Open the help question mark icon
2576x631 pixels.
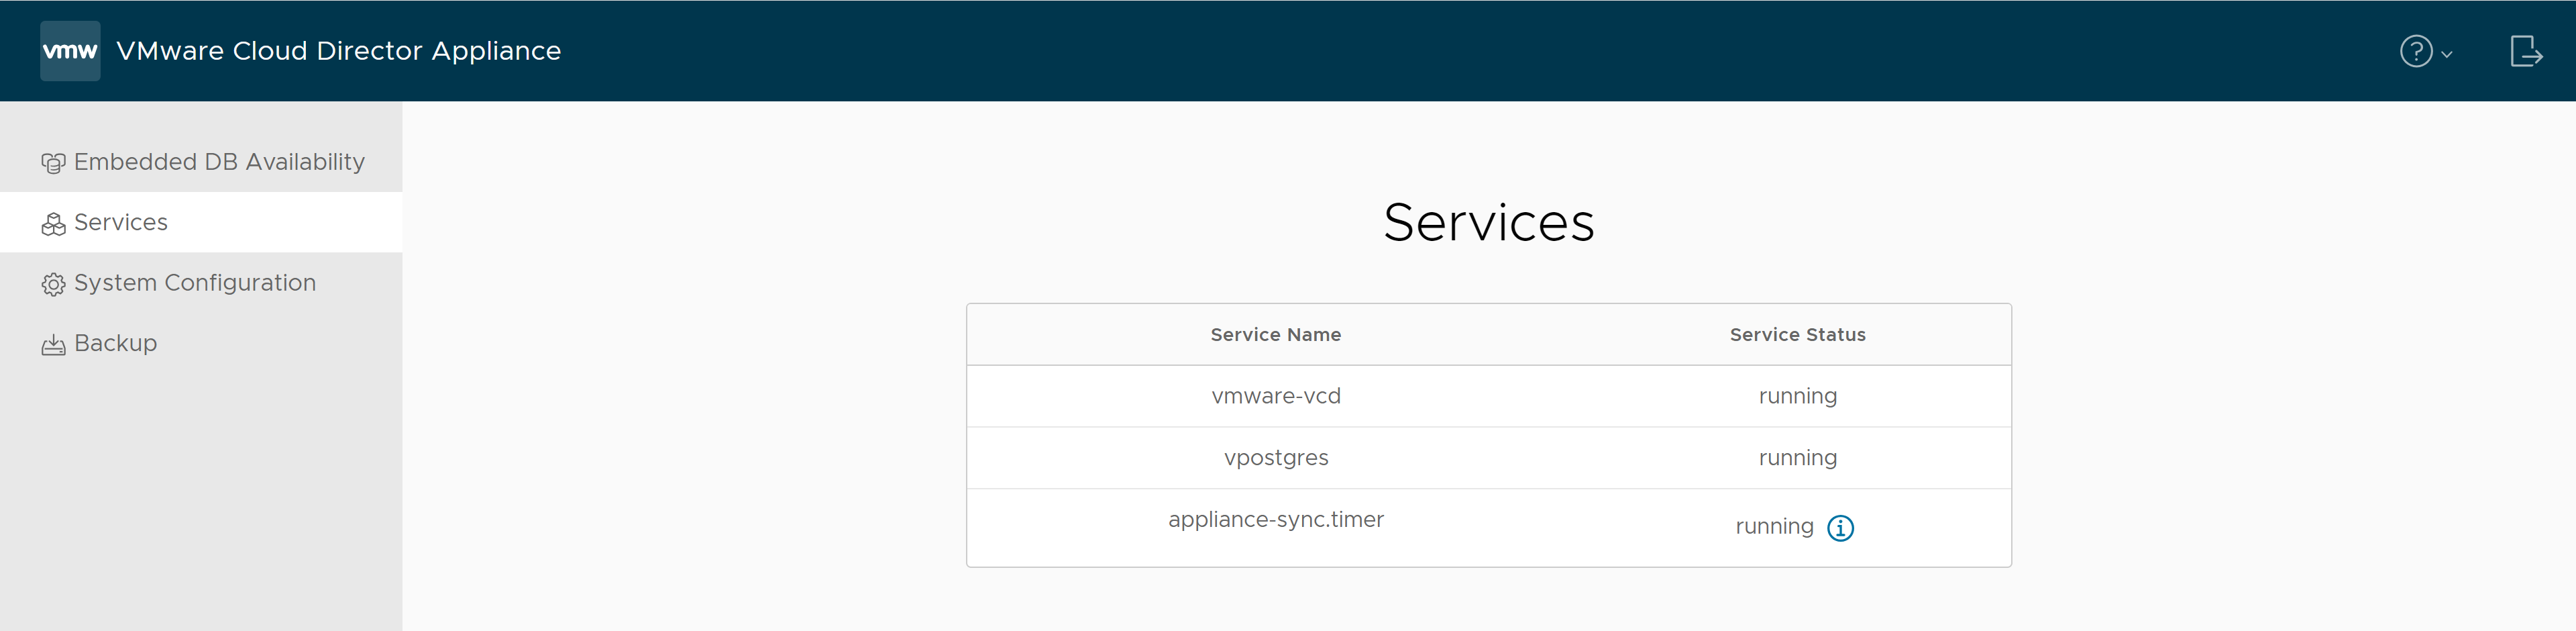(2416, 51)
